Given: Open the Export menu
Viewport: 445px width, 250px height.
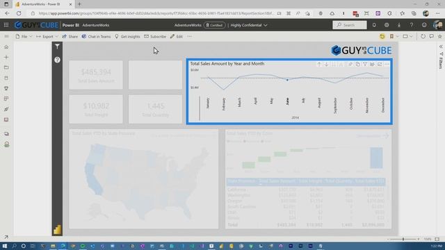Looking at the screenshot, I should (x=47, y=37).
